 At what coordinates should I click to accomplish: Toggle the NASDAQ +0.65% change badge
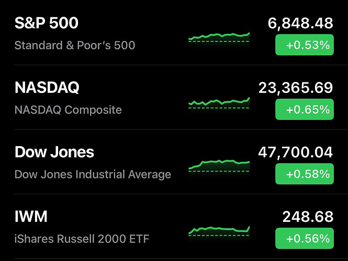[x=304, y=110]
